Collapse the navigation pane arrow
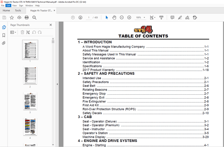224x147 pixels. click(x=57, y=84)
